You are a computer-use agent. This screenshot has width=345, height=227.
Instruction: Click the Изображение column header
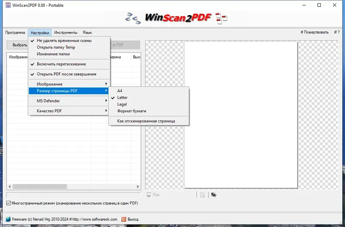(x=18, y=57)
